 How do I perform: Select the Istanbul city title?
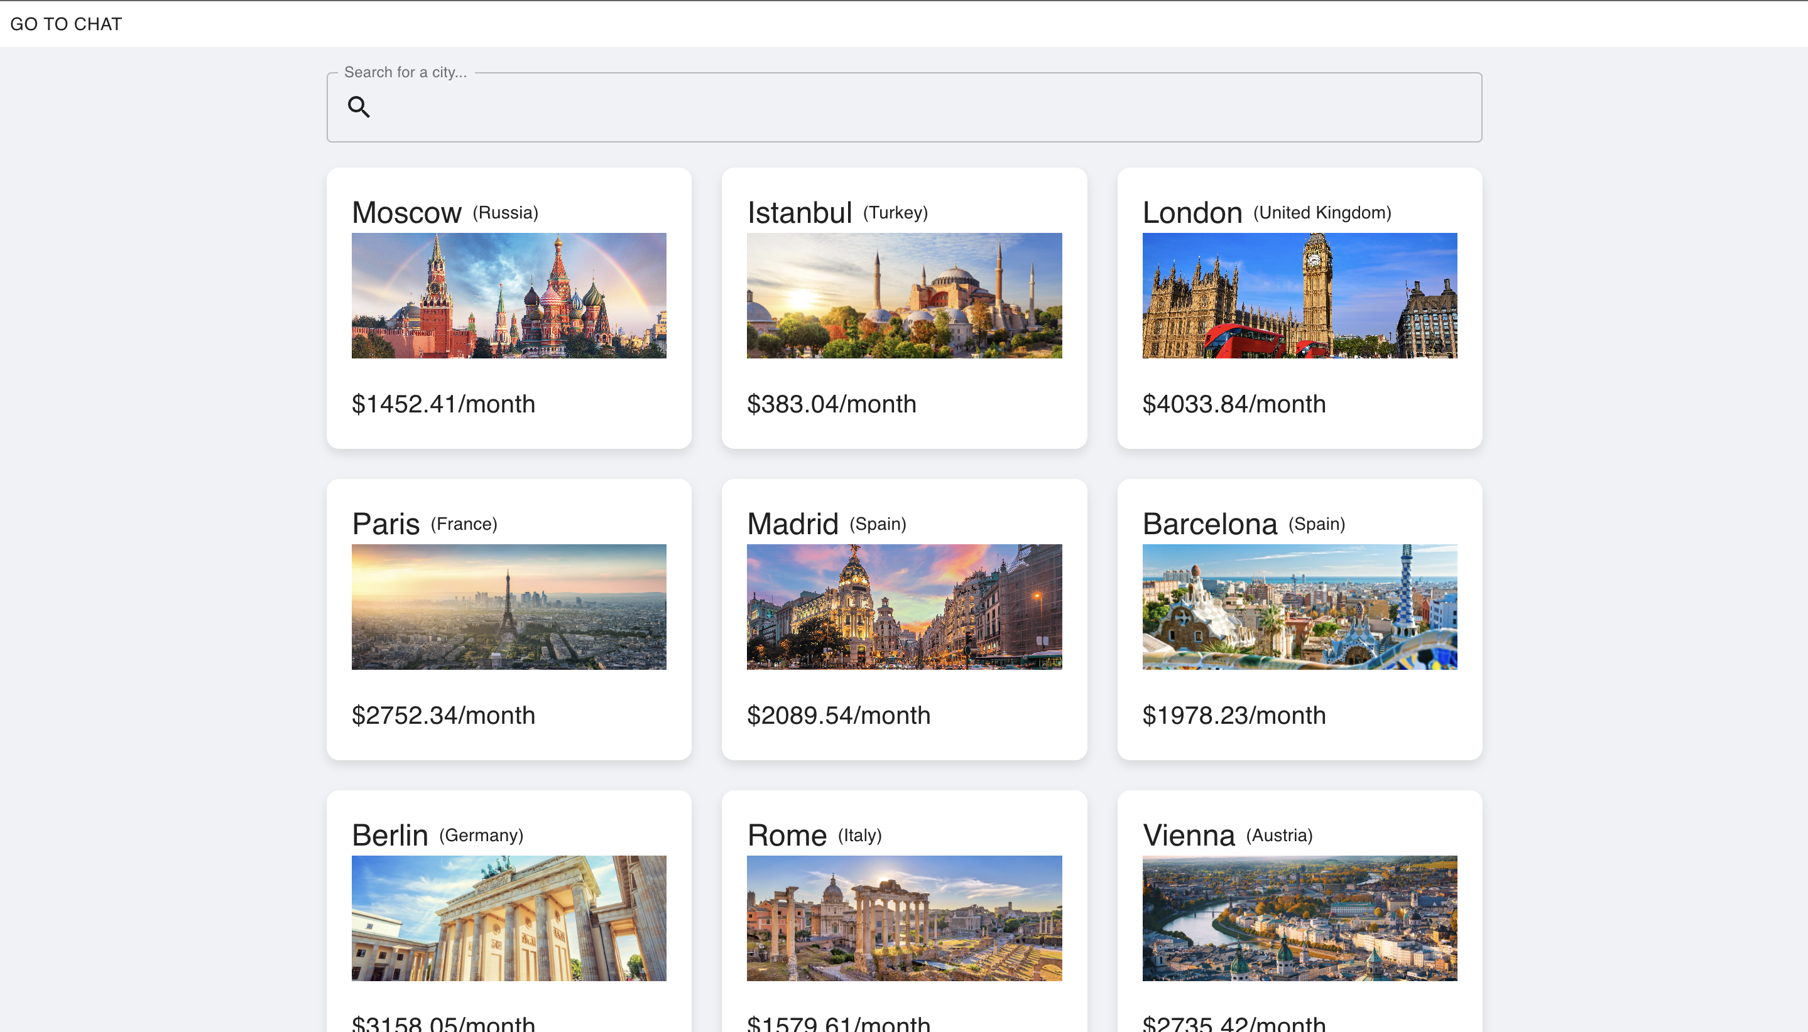tap(799, 213)
